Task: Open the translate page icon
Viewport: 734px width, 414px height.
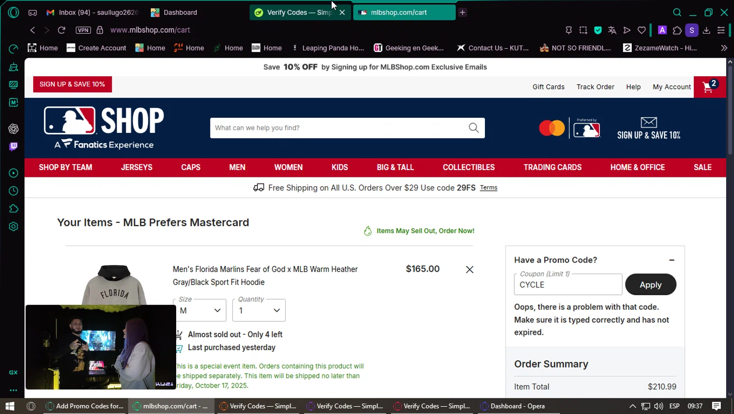Action: pyautogui.click(x=612, y=30)
